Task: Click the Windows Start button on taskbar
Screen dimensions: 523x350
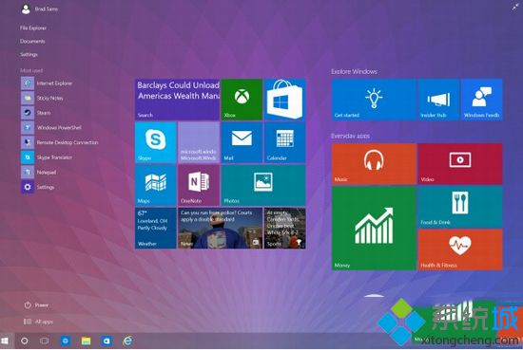Action: [5, 341]
